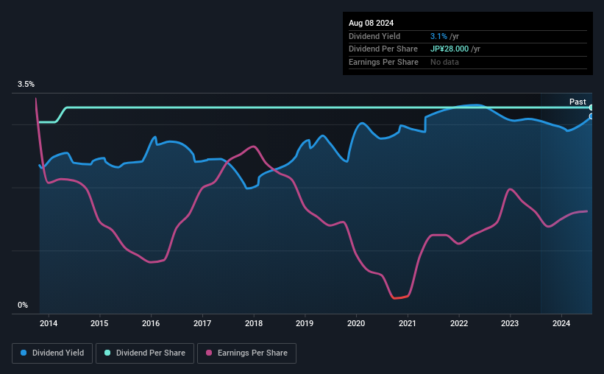Screen dimensions: 604x374
Task: Click the teal Dividend Per Share legend dot
Action: coord(107,353)
